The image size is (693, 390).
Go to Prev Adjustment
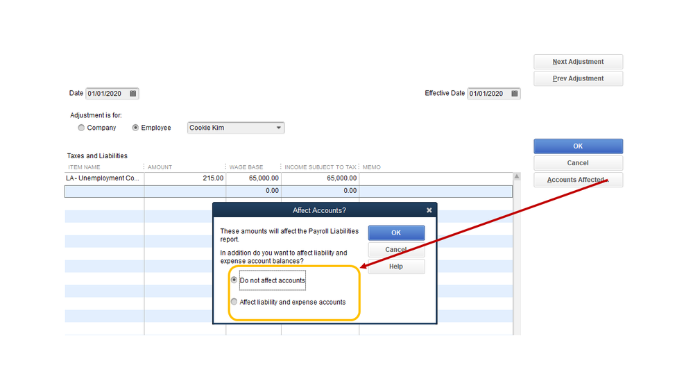tap(578, 78)
